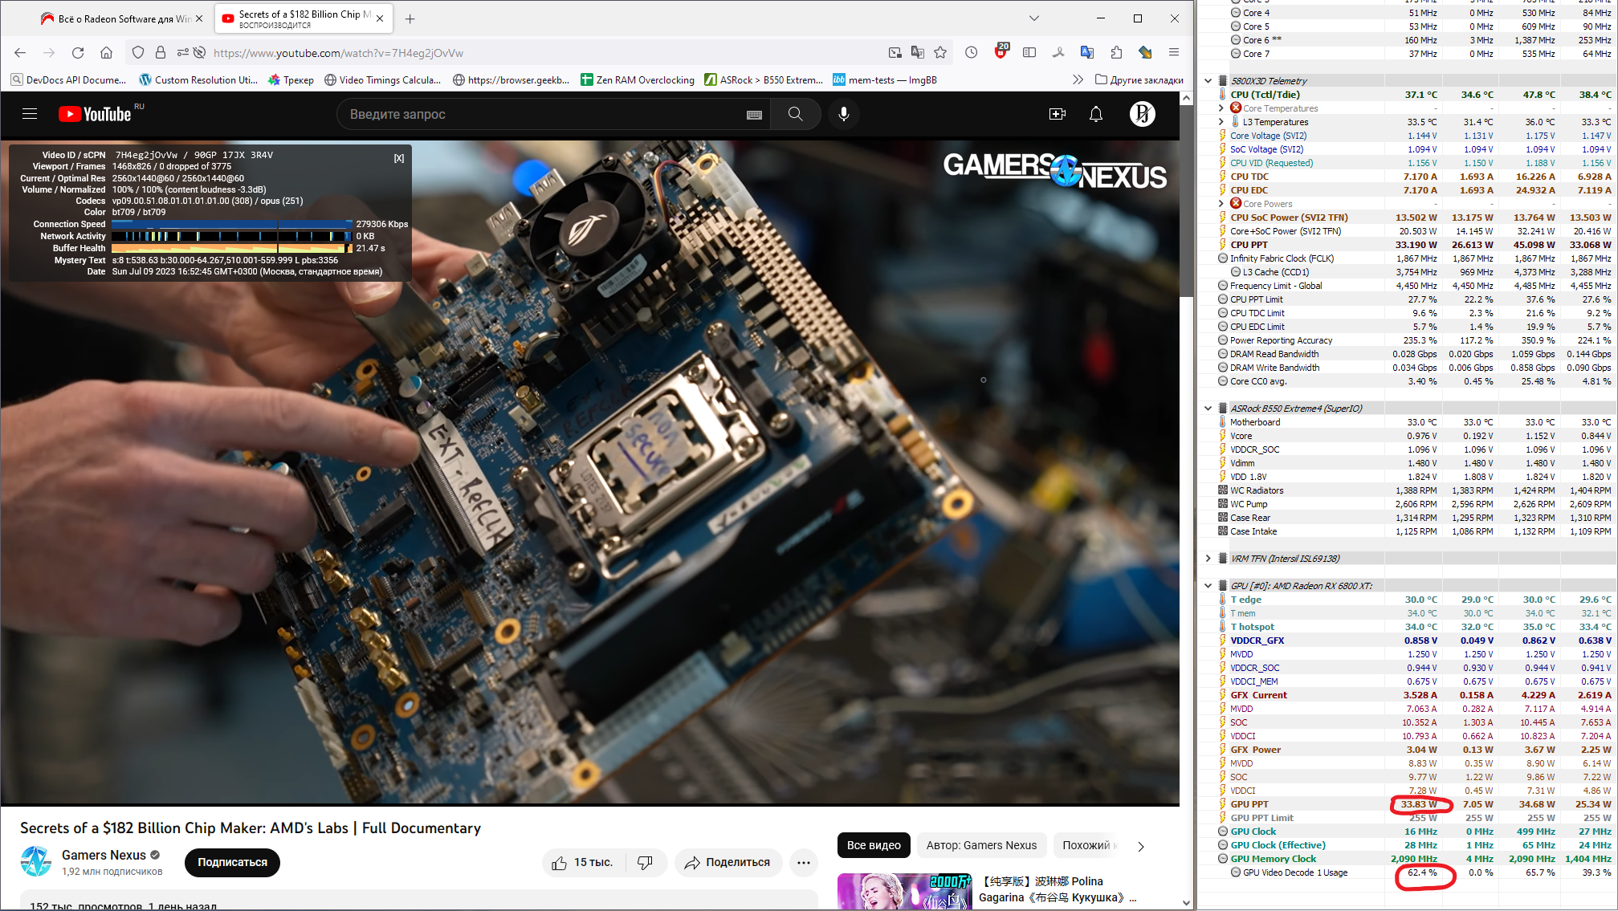Click the YouTube voice search microphone
The width and height of the screenshot is (1618, 911).
pyautogui.click(x=843, y=114)
